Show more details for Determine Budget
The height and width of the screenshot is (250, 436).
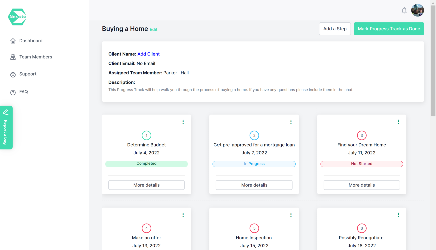pos(146,185)
